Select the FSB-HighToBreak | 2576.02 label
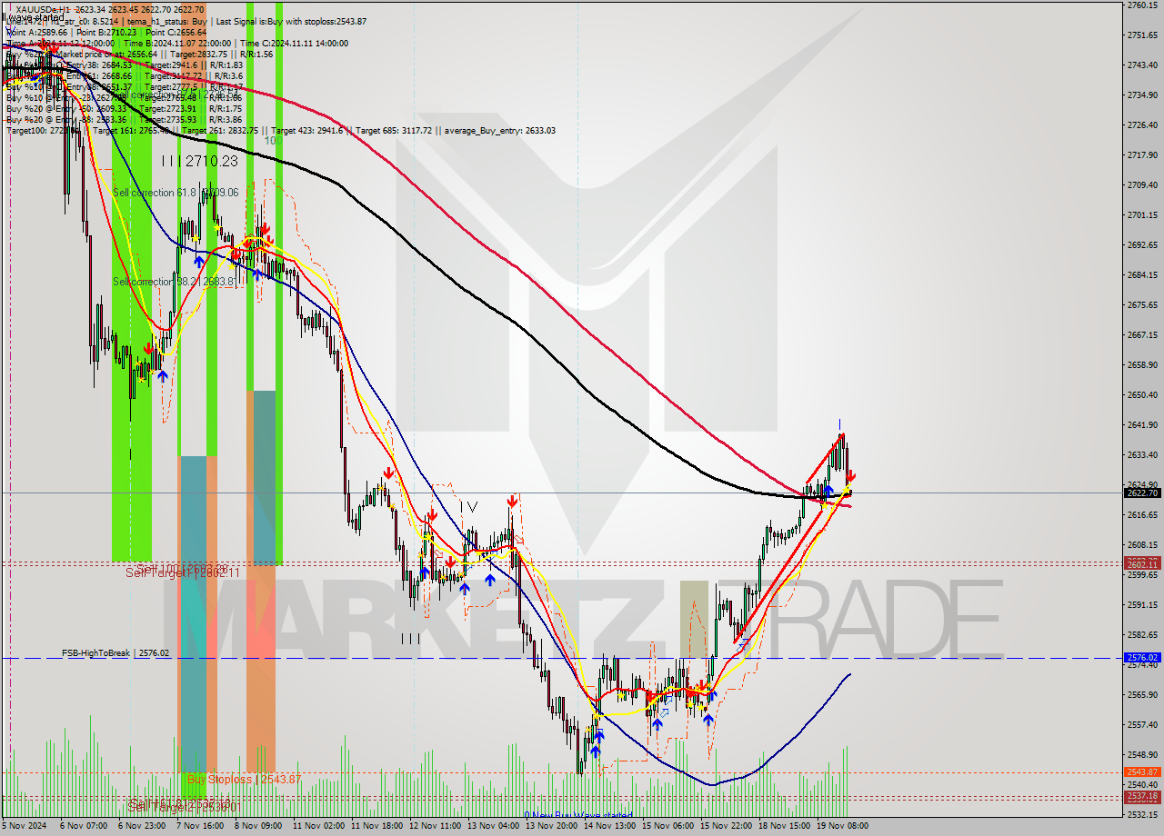Screen dimensions: 1164x836 pyautogui.click(x=115, y=652)
